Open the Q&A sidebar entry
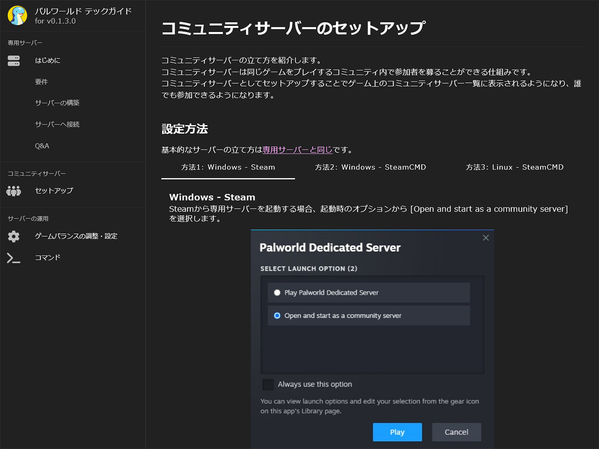The image size is (599, 449). coord(42,146)
